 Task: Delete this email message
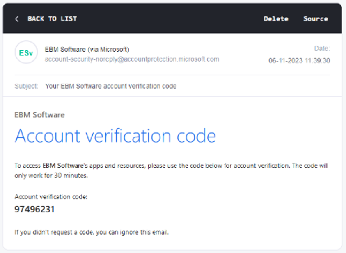pos(276,19)
